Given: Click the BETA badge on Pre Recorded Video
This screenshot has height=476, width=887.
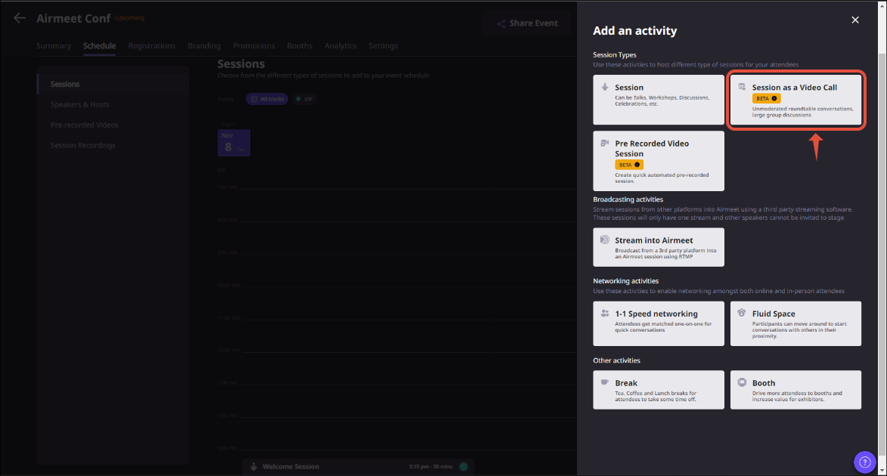Looking at the screenshot, I should [x=629, y=165].
